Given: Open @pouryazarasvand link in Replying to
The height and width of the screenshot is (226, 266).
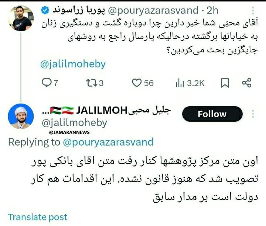Looking at the screenshot, I should pyautogui.click(x=108, y=142).
